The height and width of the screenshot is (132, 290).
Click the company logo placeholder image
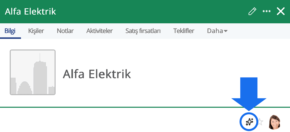pos(33,72)
